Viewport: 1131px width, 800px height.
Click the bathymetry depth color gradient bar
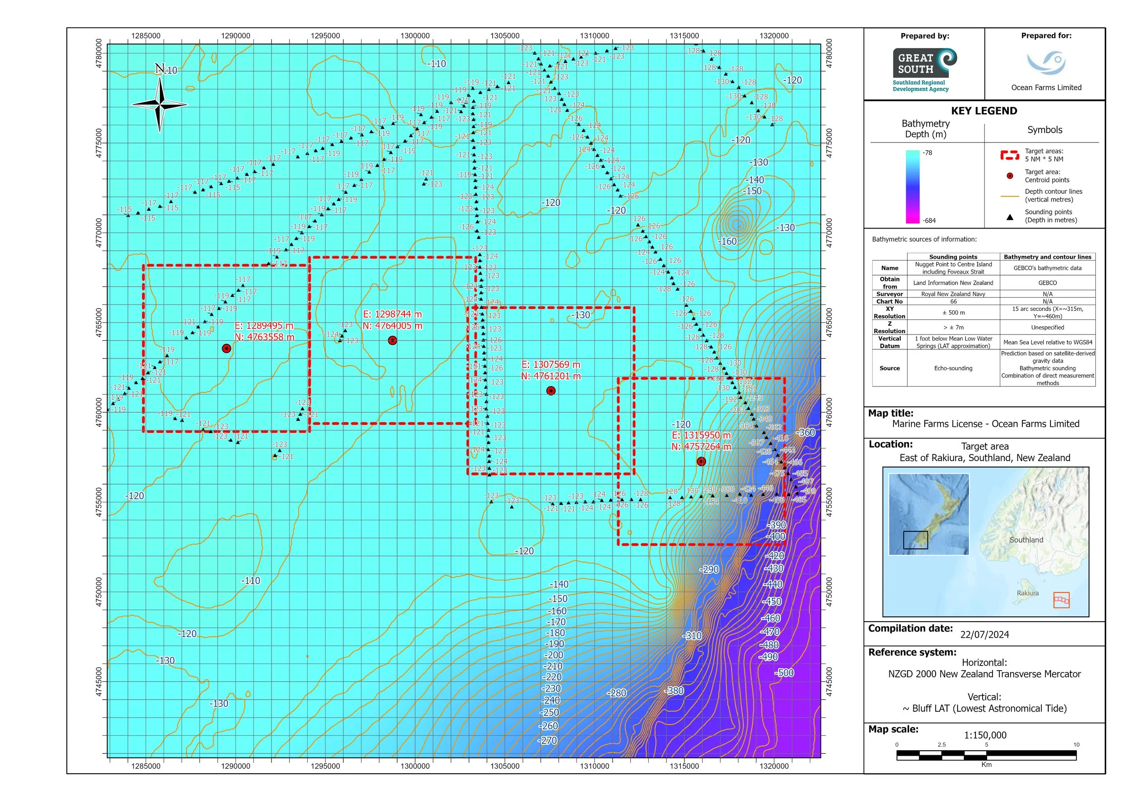point(912,187)
